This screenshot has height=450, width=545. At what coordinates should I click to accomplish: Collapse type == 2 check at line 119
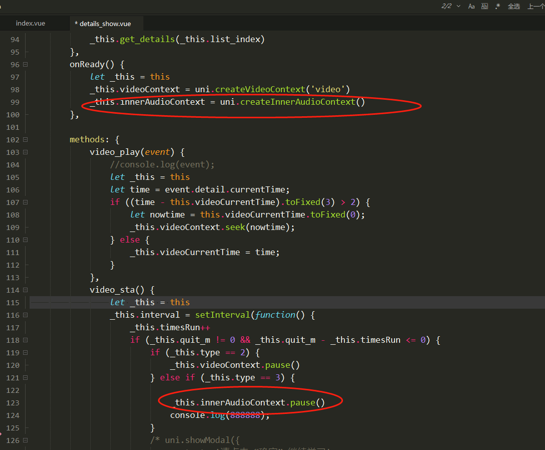(x=25, y=352)
